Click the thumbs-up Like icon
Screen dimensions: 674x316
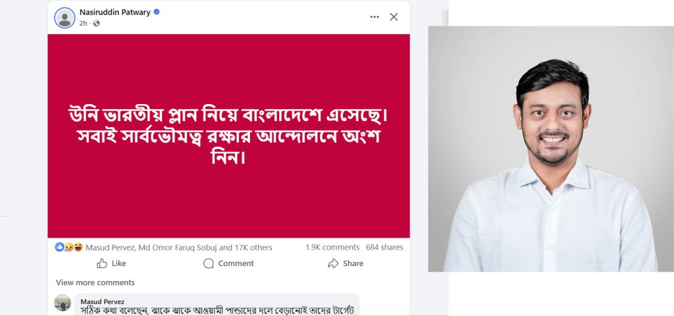pos(102,263)
